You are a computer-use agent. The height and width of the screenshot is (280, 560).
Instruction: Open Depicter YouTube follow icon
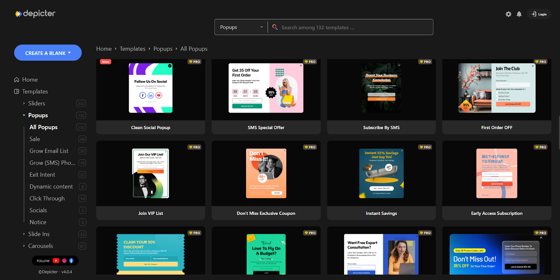point(56,260)
